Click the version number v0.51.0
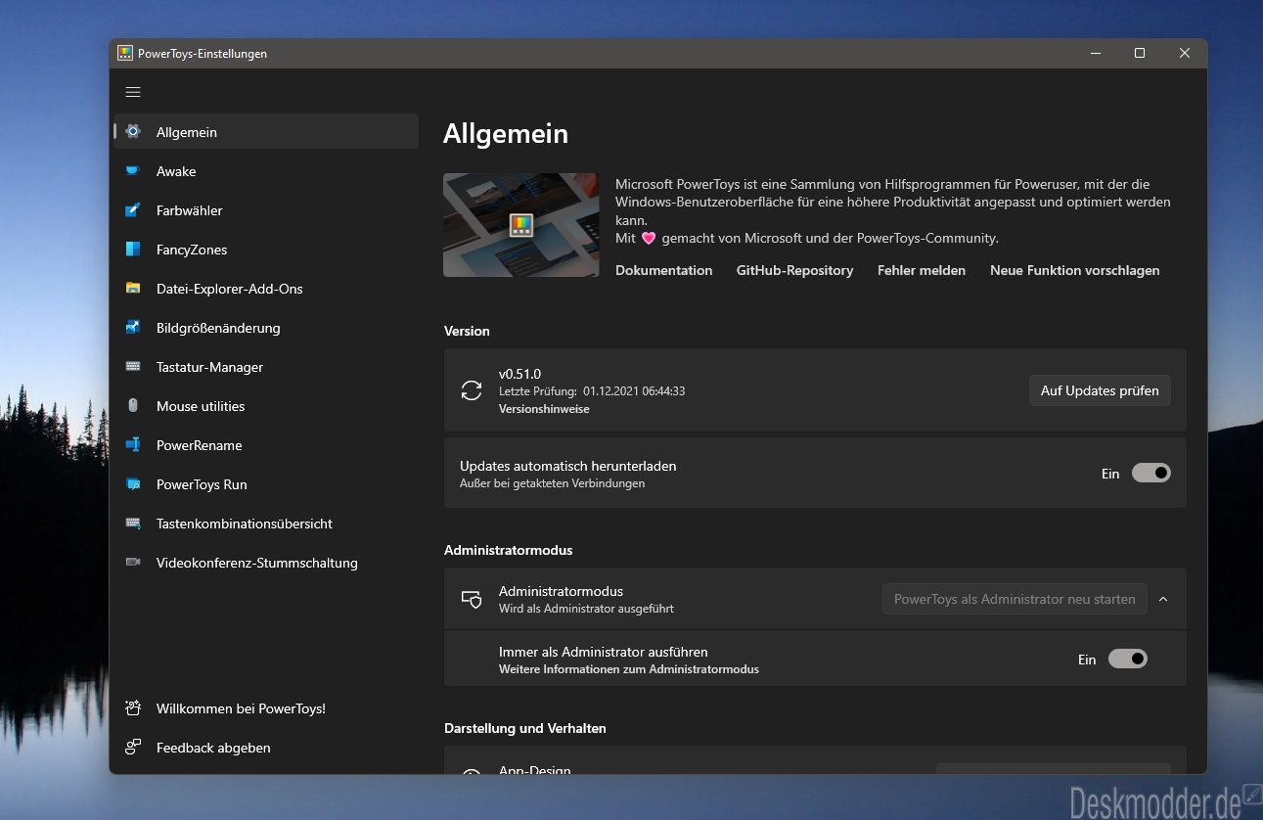This screenshot has width=1263, height=820. 519,374
